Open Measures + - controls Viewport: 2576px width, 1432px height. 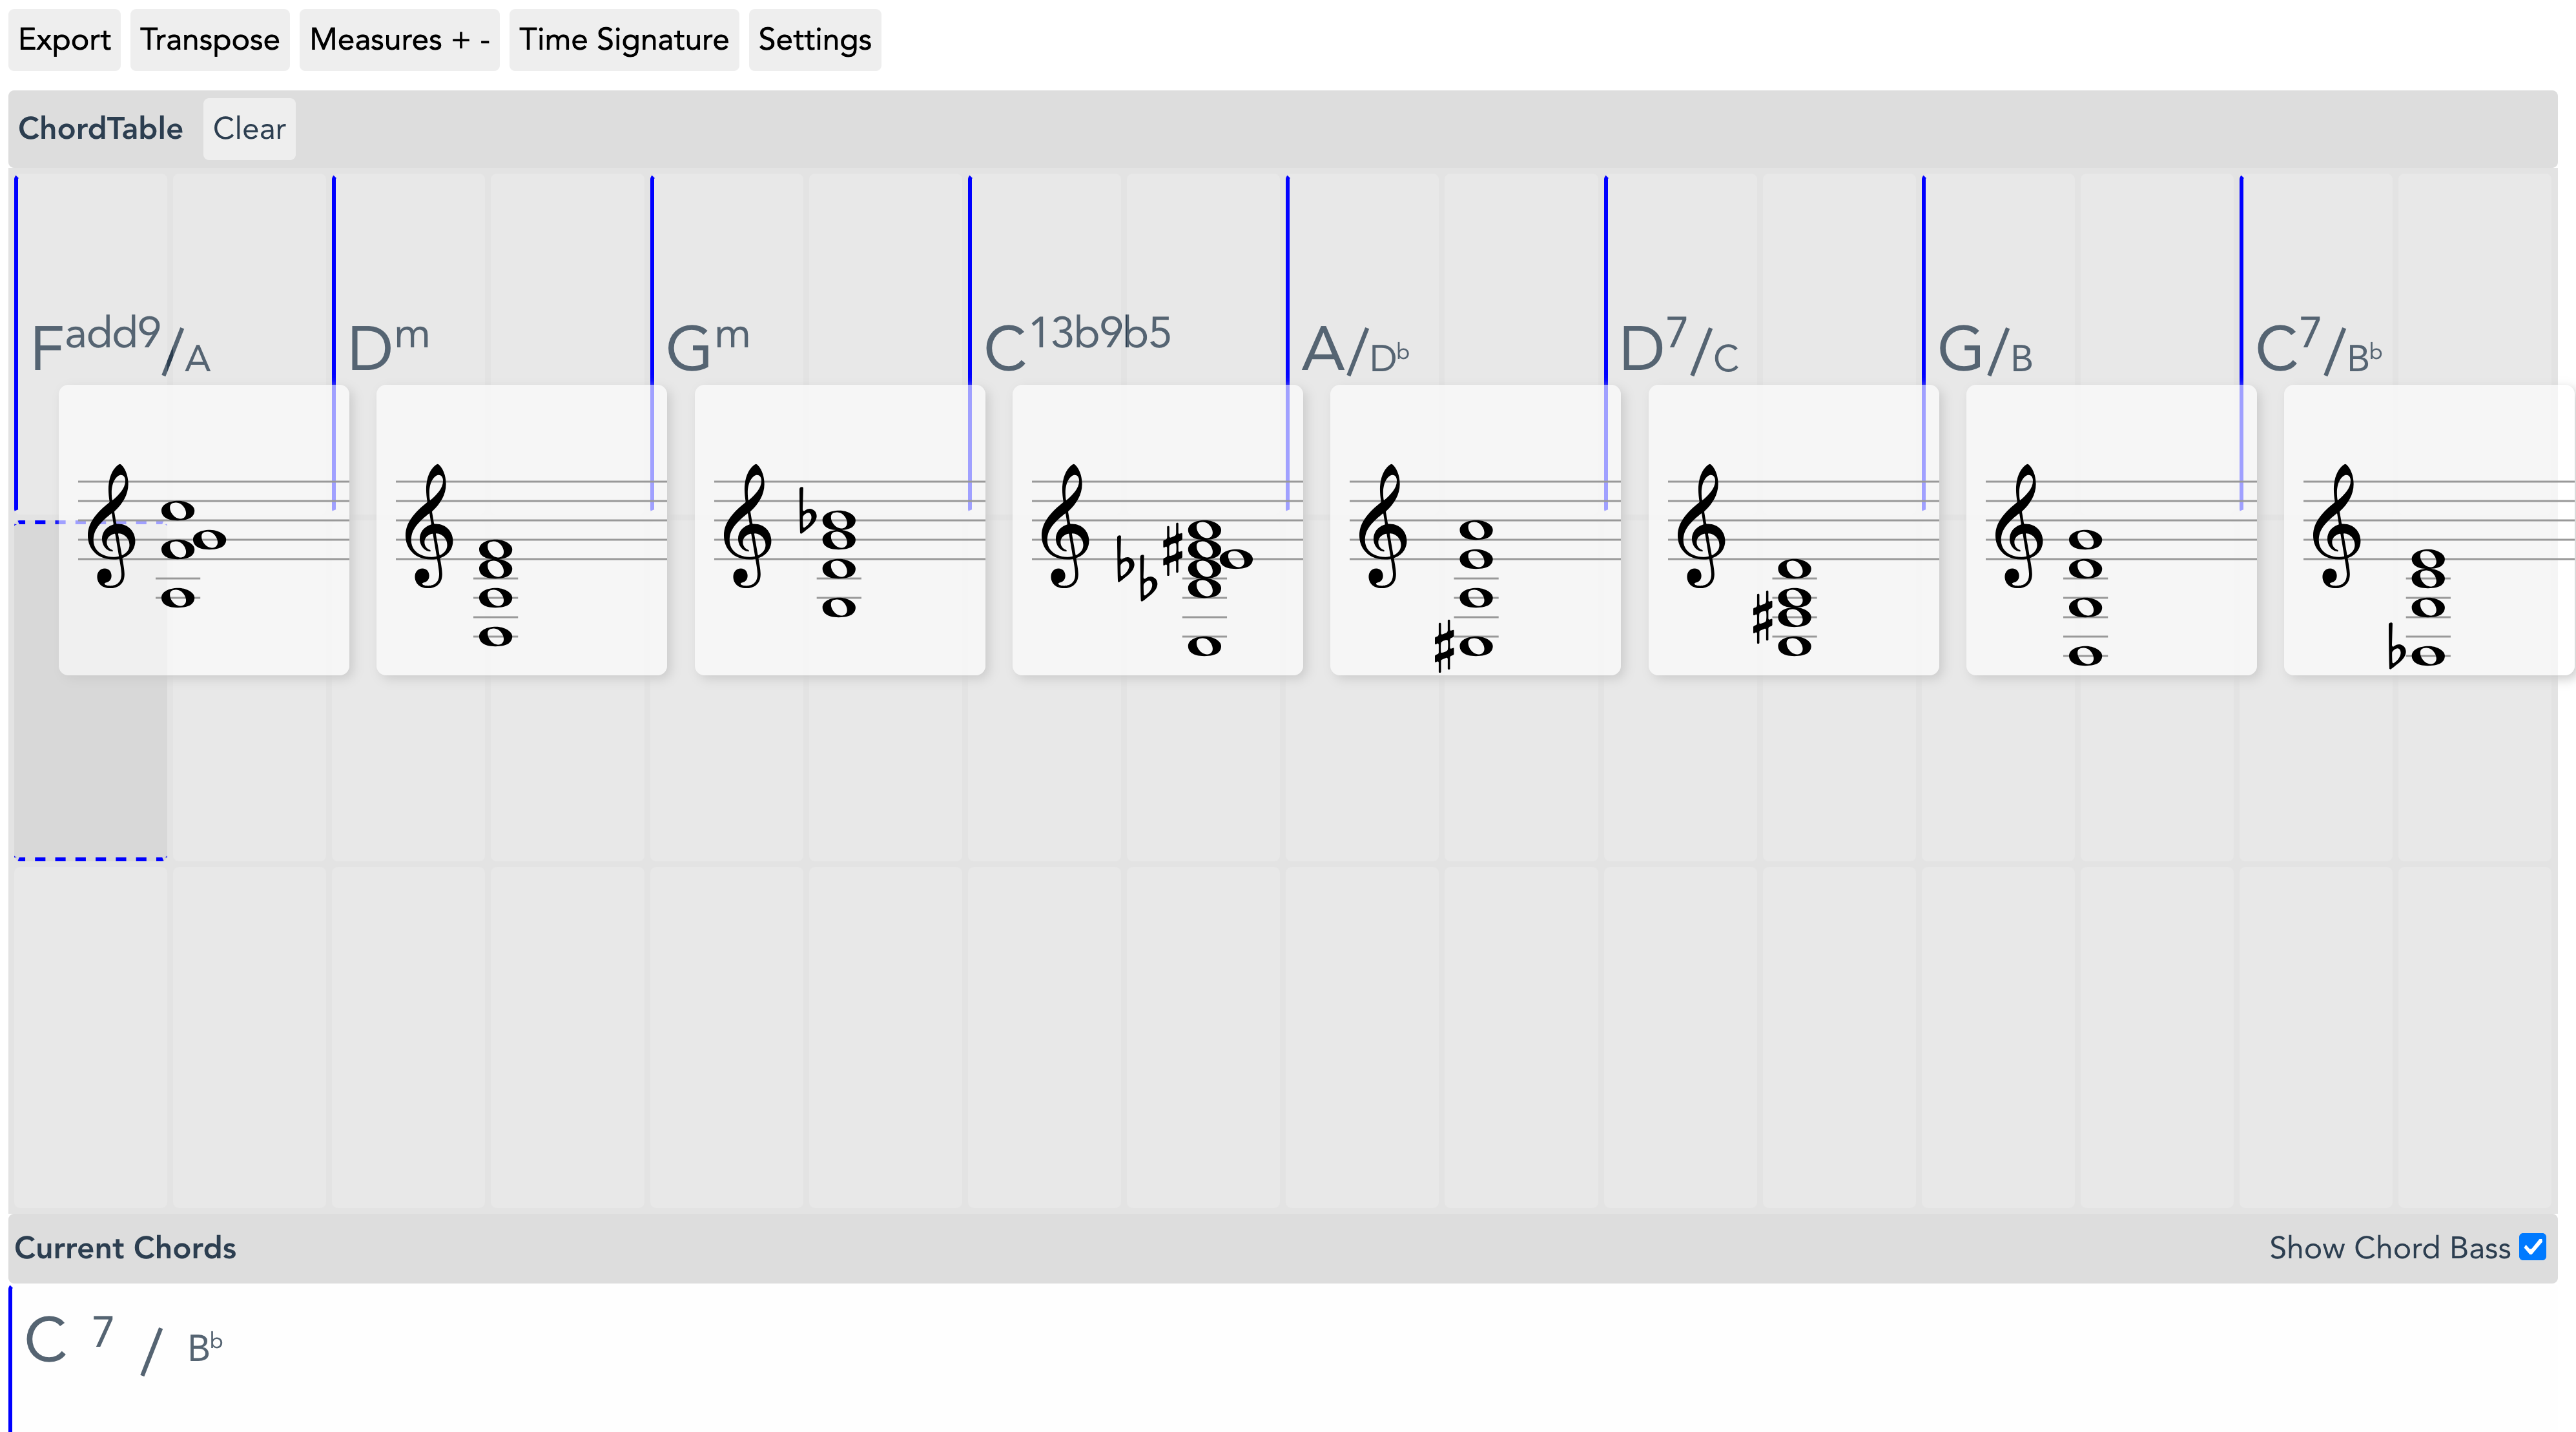(x=399, y=40)
